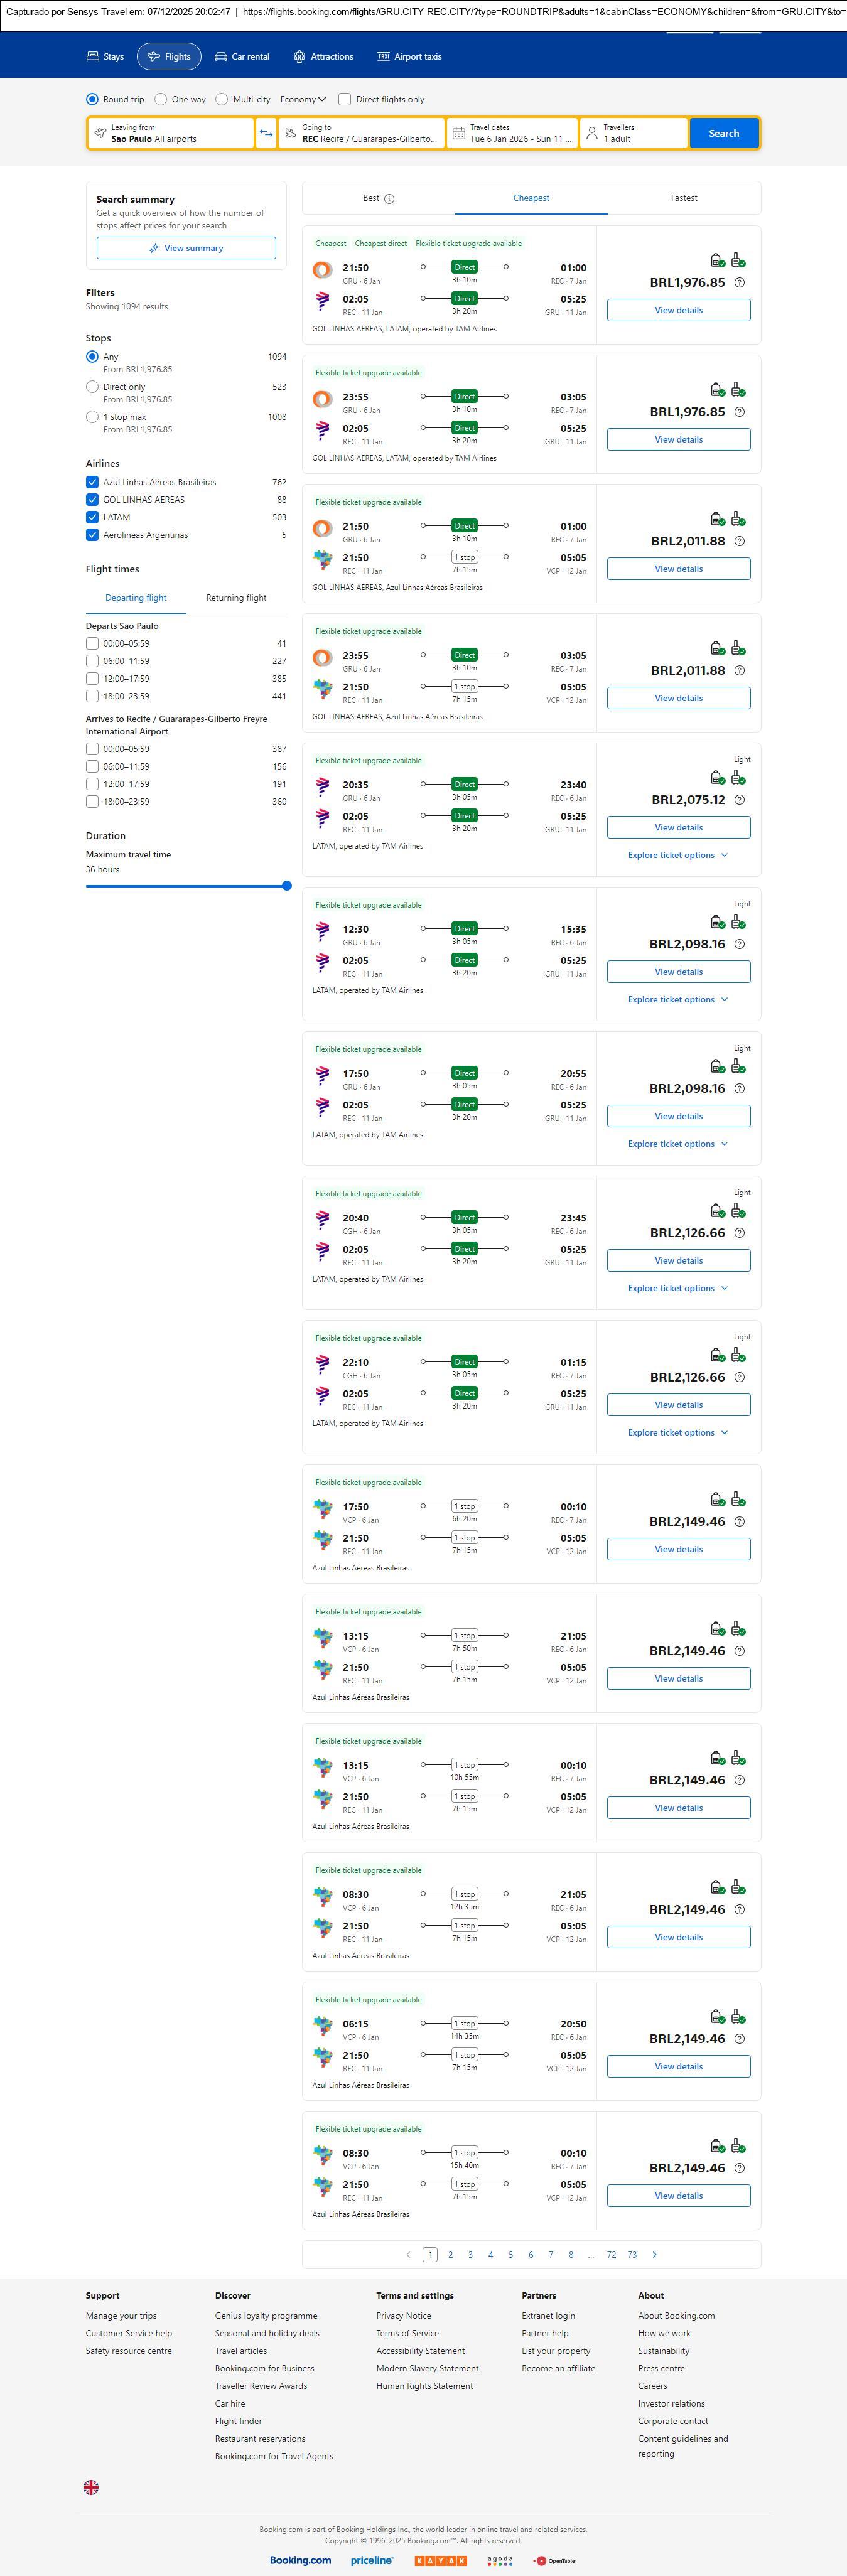Uncheck the GOL LINHAS AEREAS airline filter
This screenshot has height=2576, width=847.
pos(92,500)
